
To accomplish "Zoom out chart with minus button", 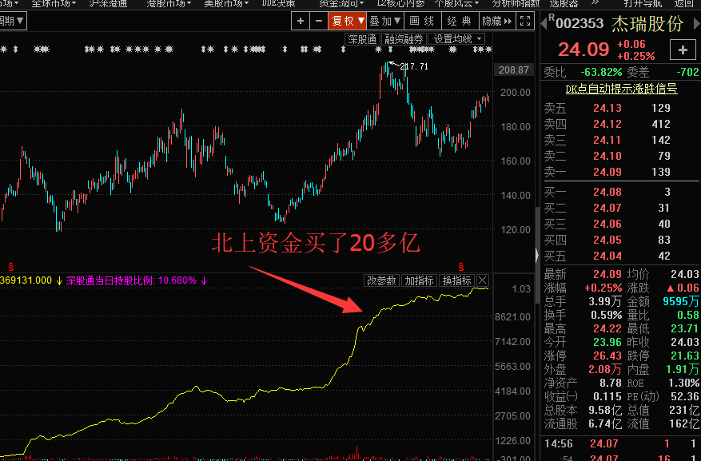I will 318,21.
